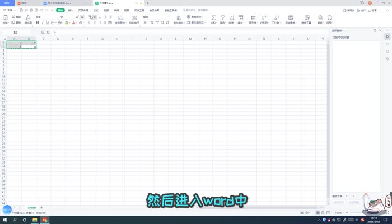This screenshot has height=224, width=392.
Task: Click the Share button at top right
Action: [372, 10]
